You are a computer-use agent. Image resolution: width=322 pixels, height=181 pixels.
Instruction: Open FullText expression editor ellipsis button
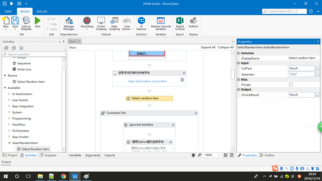318,68
